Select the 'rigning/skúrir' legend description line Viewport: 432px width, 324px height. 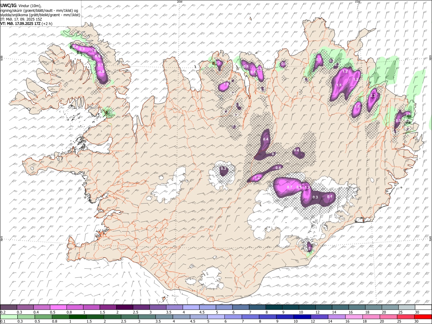pos(40,10)
